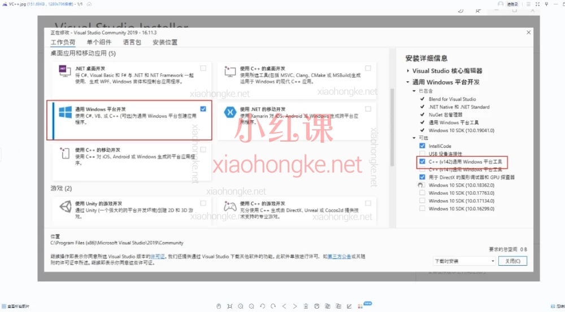
Task: Print the image using the printer icon
Action: pos(316,306)
